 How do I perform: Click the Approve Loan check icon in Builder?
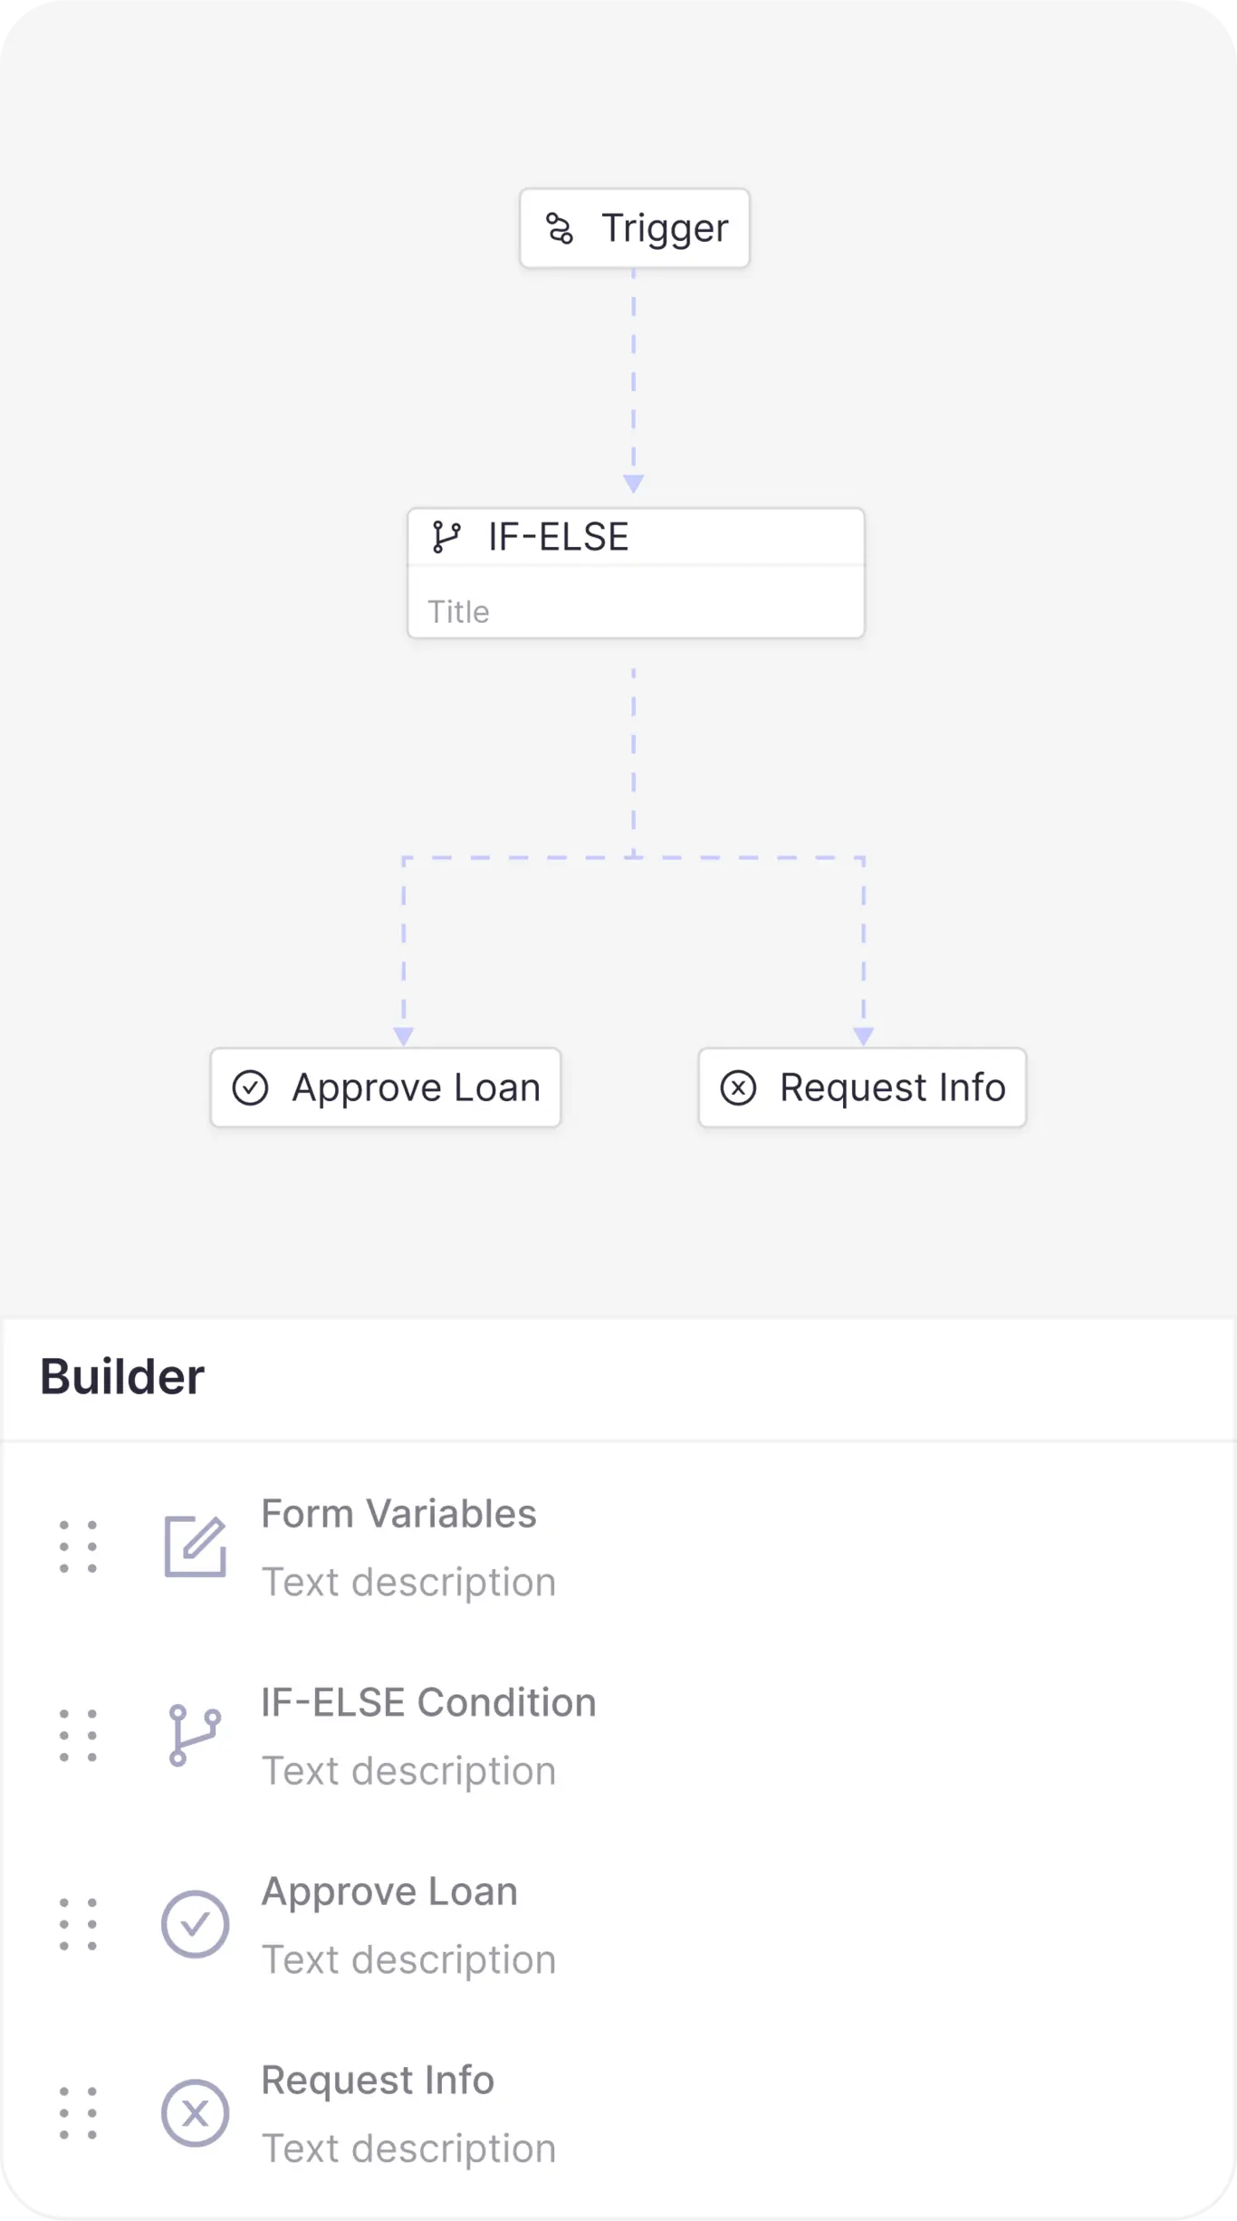click(195, 1924)
